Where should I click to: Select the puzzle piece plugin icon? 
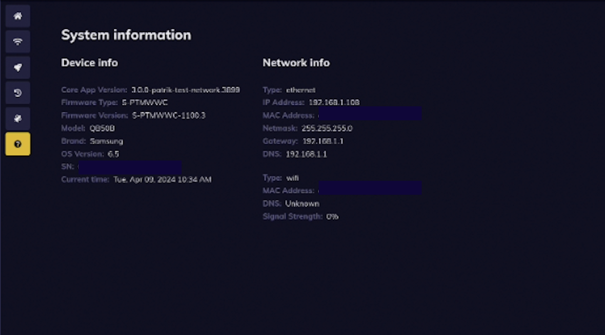pyautogui.click(x=18, y=118)
